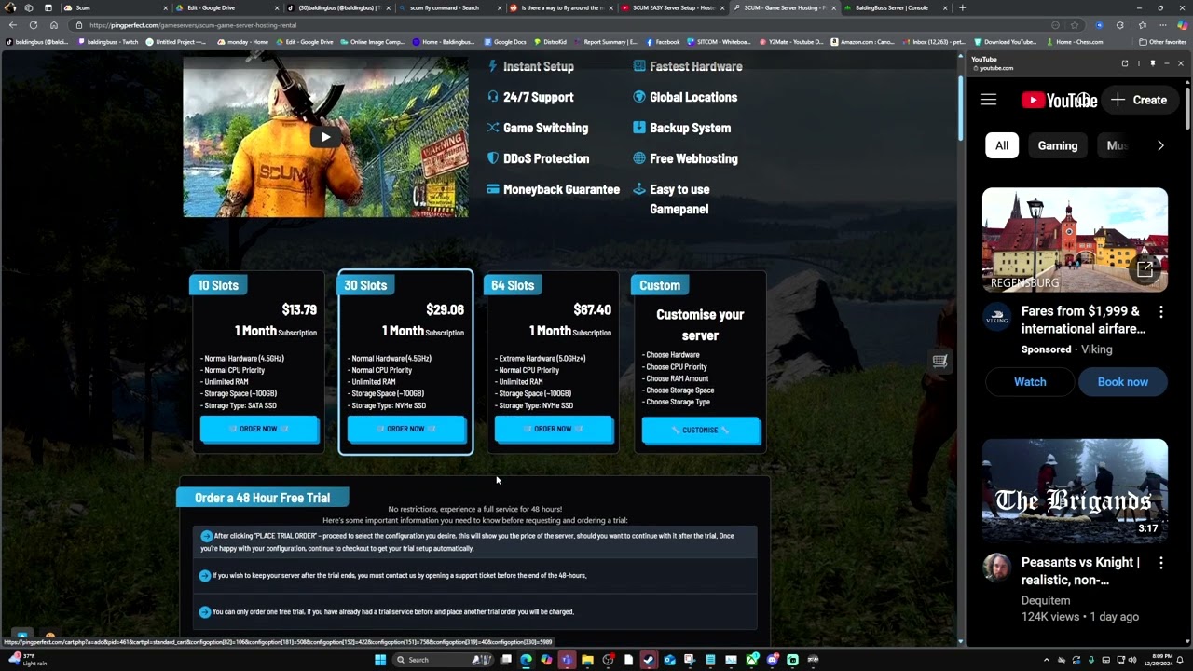This screenshot has width=1193, height=671.
Task: Open the Facebook bookmark
Action: click(x=663, y=42)
